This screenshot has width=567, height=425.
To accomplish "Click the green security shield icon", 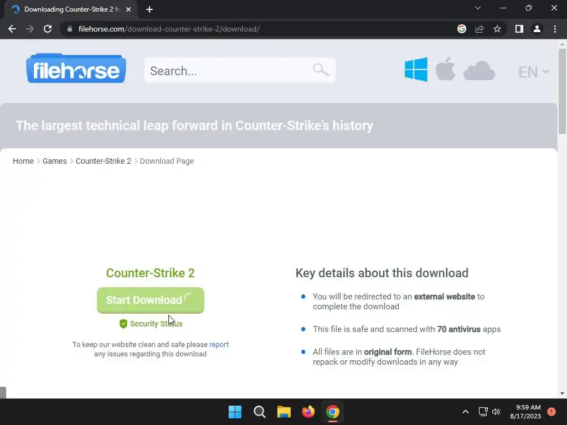I will click(x=123, y=323).
